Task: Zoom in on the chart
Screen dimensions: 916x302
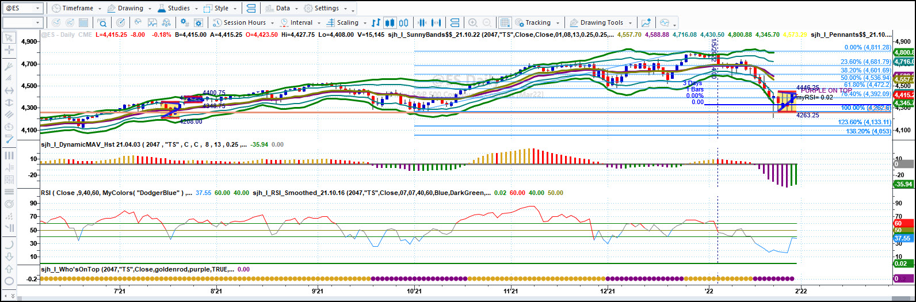Action: 473,23
